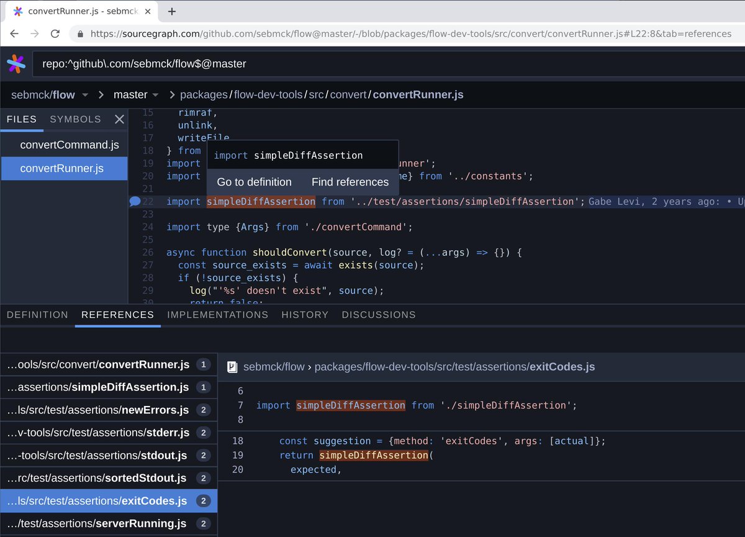Expand the master branch dropdown

click(155, 95)
